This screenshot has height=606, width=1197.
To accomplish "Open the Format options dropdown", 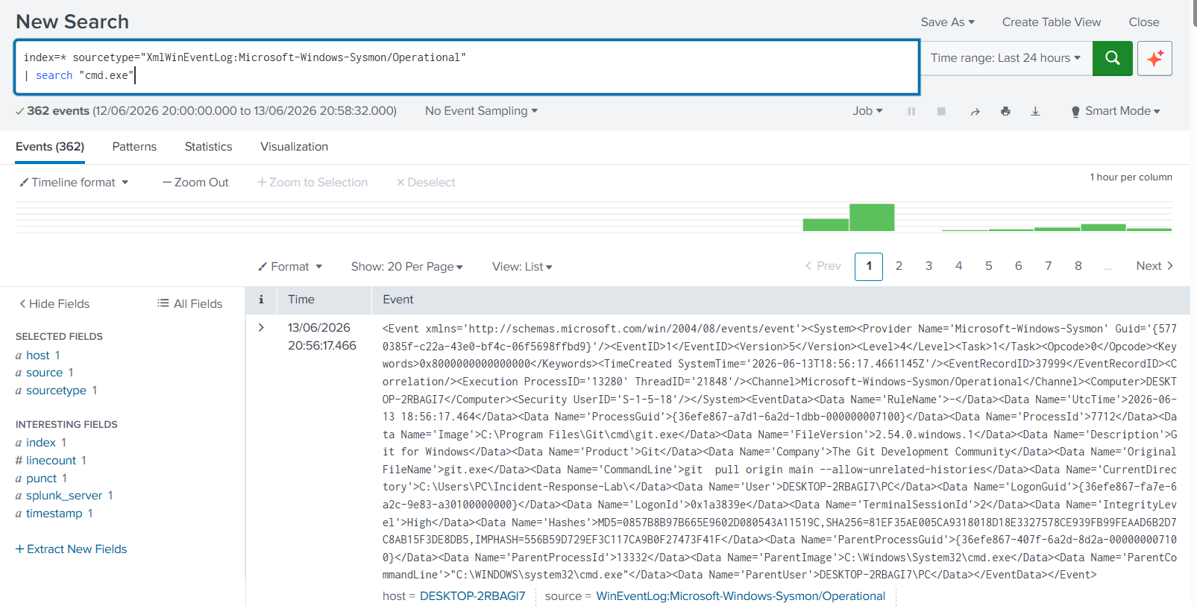I will 290,267.
